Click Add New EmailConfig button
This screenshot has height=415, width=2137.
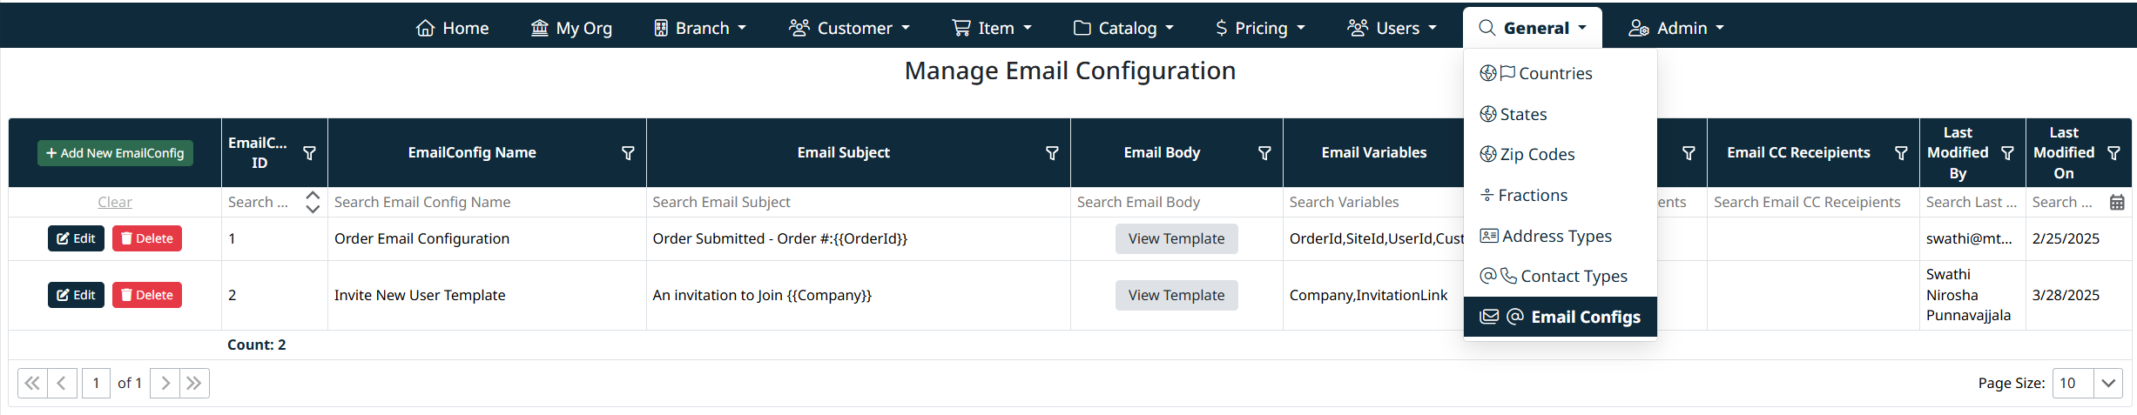115,153
